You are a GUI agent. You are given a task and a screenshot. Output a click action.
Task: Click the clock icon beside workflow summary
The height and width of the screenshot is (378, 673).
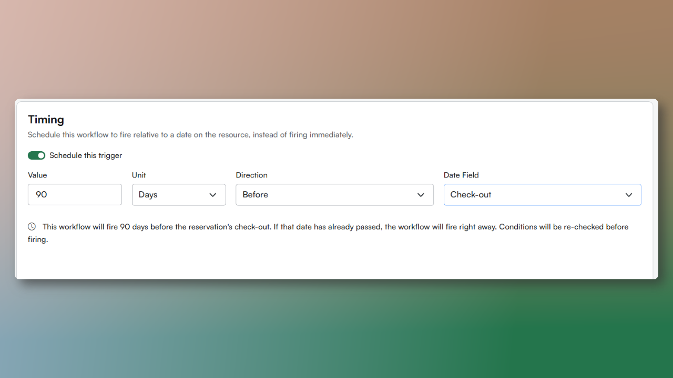[32, 227]
